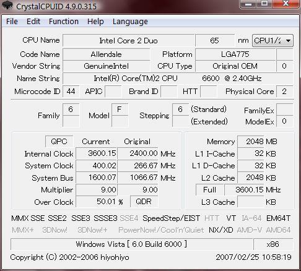Click the NX/XD feature label
Screen dimensions: 301x271
coord(221,230)
